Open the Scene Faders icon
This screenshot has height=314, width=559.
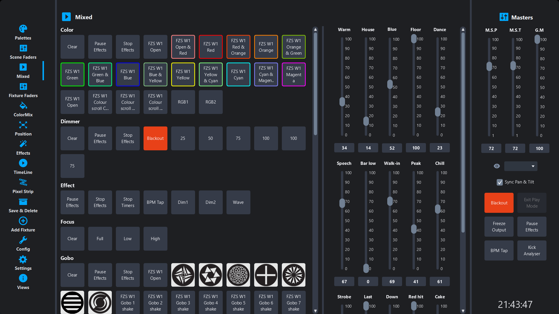23,48
